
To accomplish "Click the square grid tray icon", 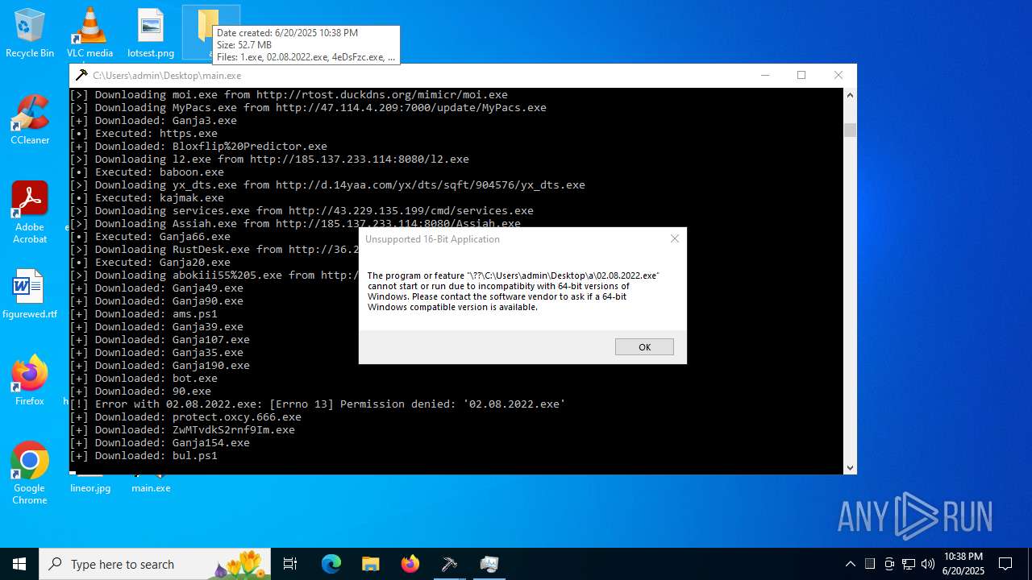I will 870,564.
